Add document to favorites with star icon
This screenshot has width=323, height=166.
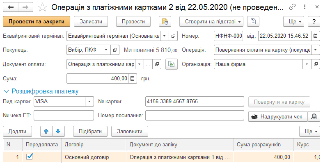pos(43,7)
